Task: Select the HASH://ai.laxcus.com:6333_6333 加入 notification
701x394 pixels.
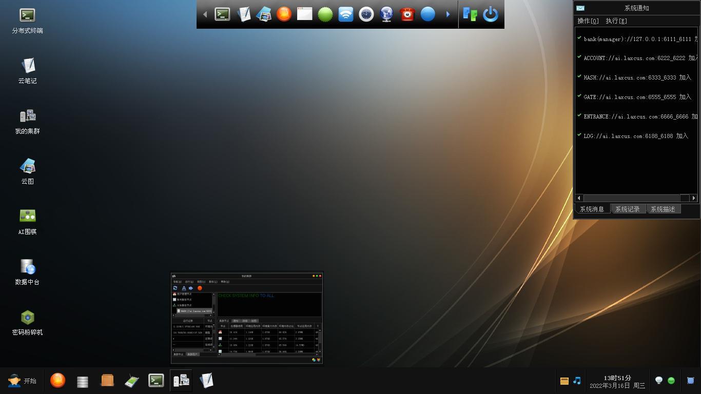Action: [x=637, y=77]
